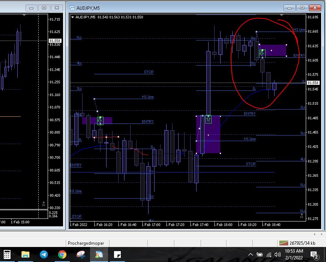Open the notification center icon
Viewport: 326px width, 262px height.
point(314,255)
